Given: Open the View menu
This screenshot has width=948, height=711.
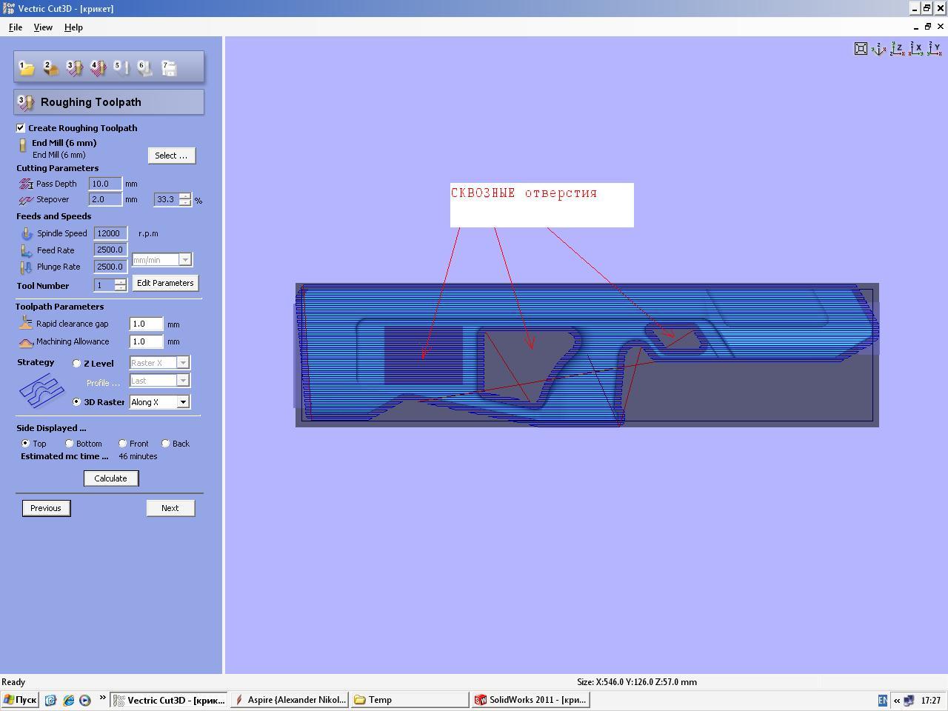Looking at the screenshot, I should click(x=43, y=27).
